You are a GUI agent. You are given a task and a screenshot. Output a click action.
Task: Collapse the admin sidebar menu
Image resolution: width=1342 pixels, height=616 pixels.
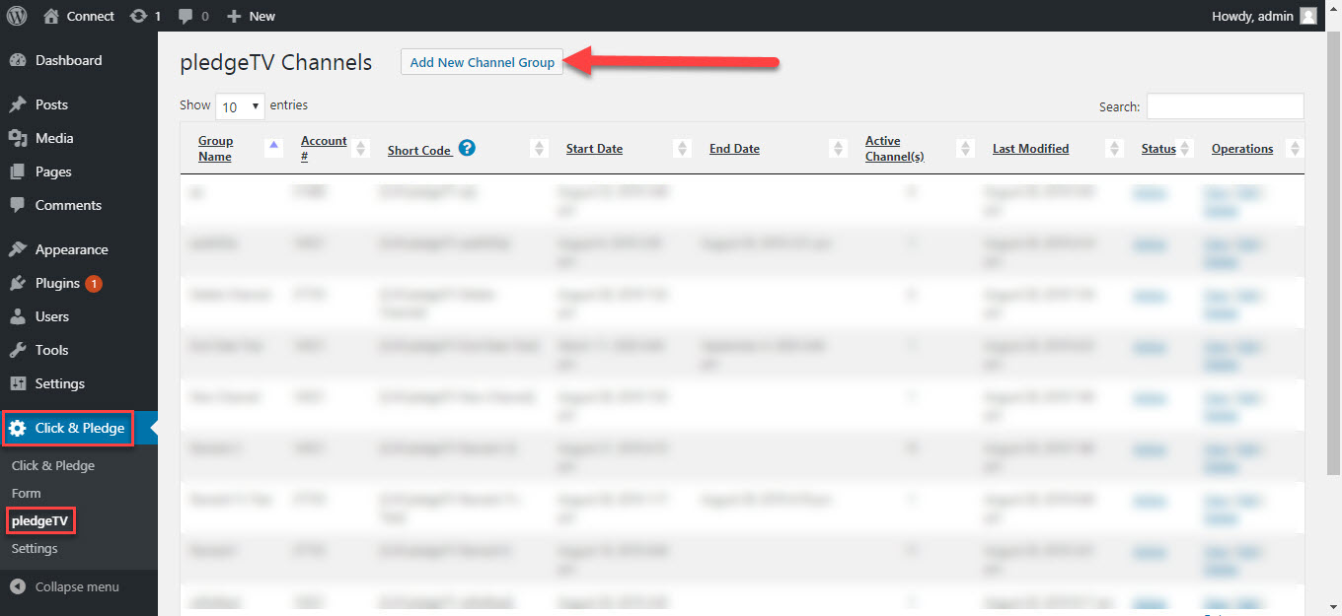point(79,586)
